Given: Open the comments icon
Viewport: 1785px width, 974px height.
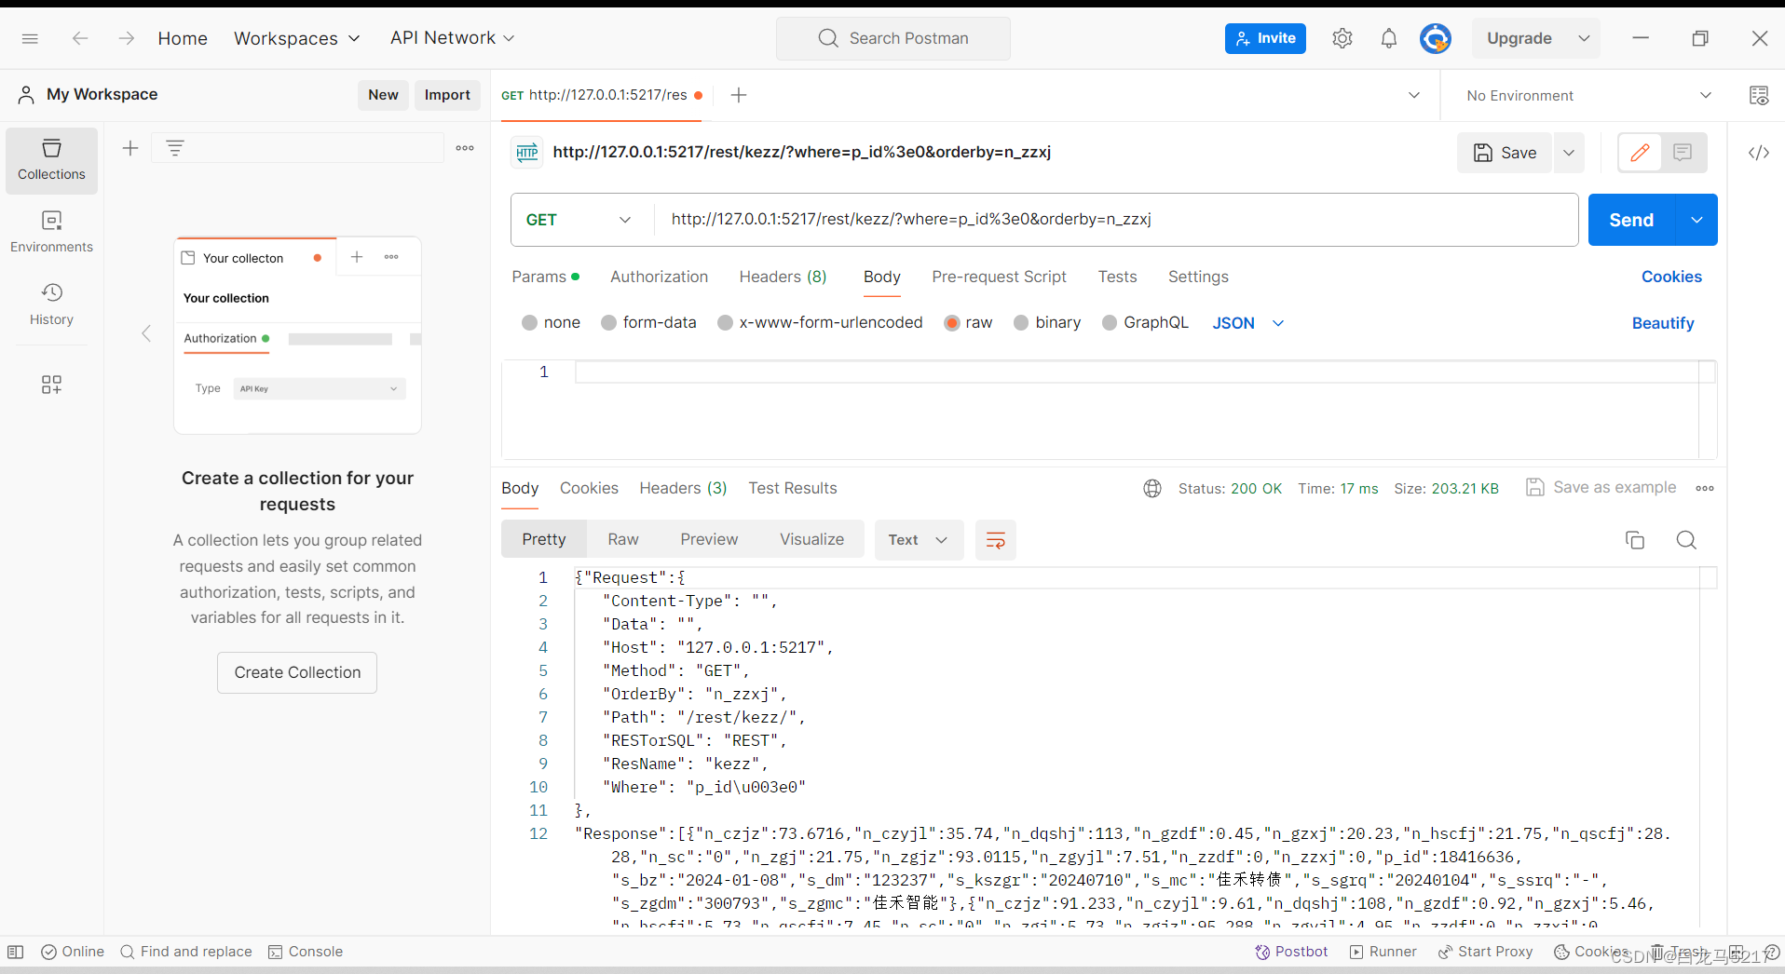Looking at the screenshot, I should point(1683,153).
